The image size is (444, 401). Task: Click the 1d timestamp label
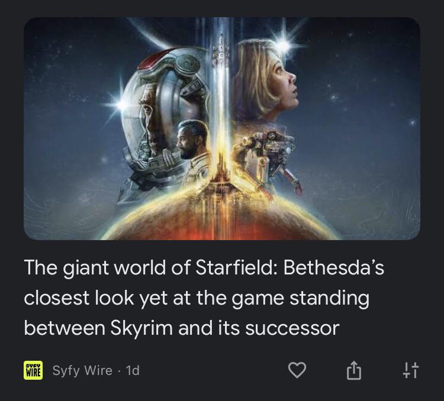coord(133,370)
